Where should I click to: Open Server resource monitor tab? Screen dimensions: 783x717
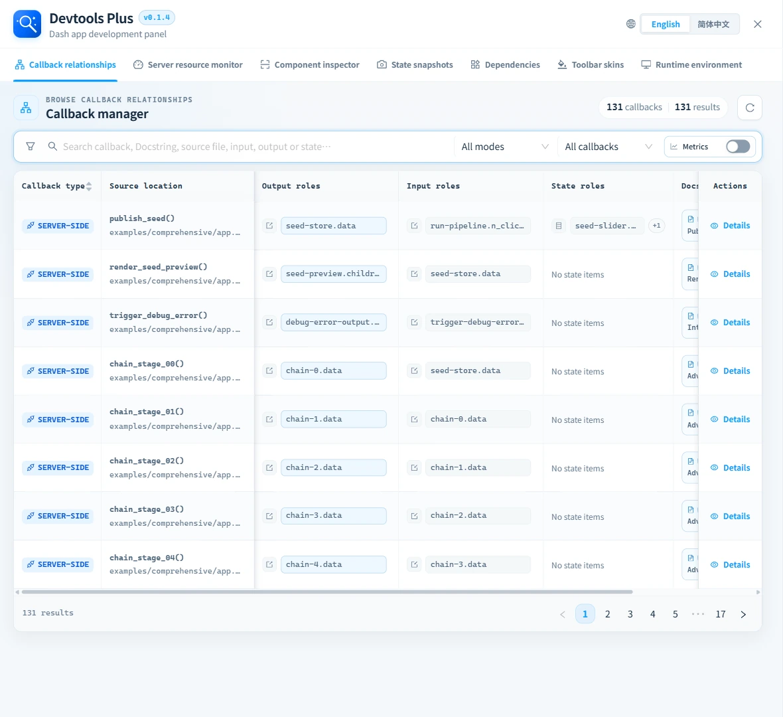click(x=188, y=65)
